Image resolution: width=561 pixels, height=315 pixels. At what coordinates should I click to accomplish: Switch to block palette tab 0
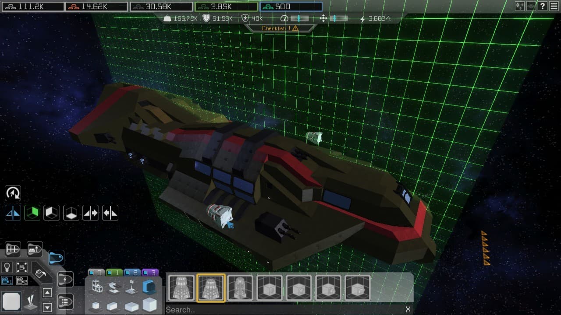pyautogui.click(x=96, y=273)
